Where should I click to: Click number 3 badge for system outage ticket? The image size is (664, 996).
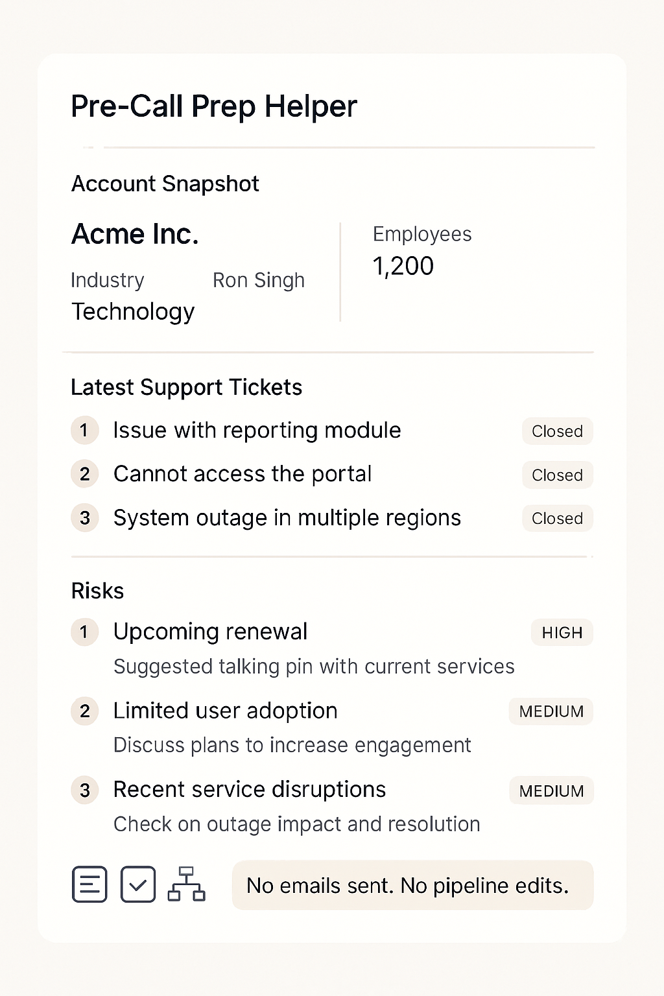point(84,517)
